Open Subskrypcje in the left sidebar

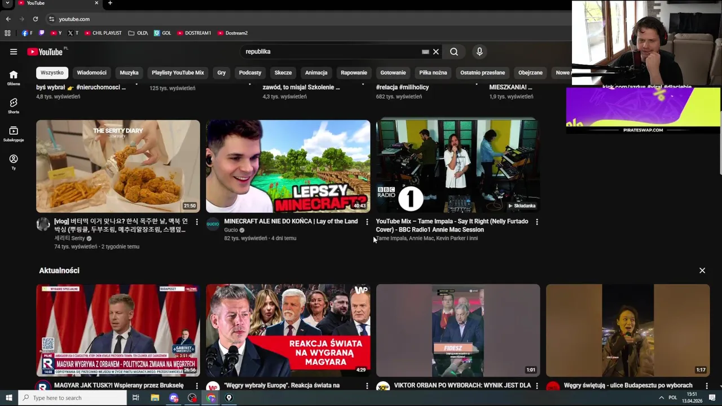[14, 134]
